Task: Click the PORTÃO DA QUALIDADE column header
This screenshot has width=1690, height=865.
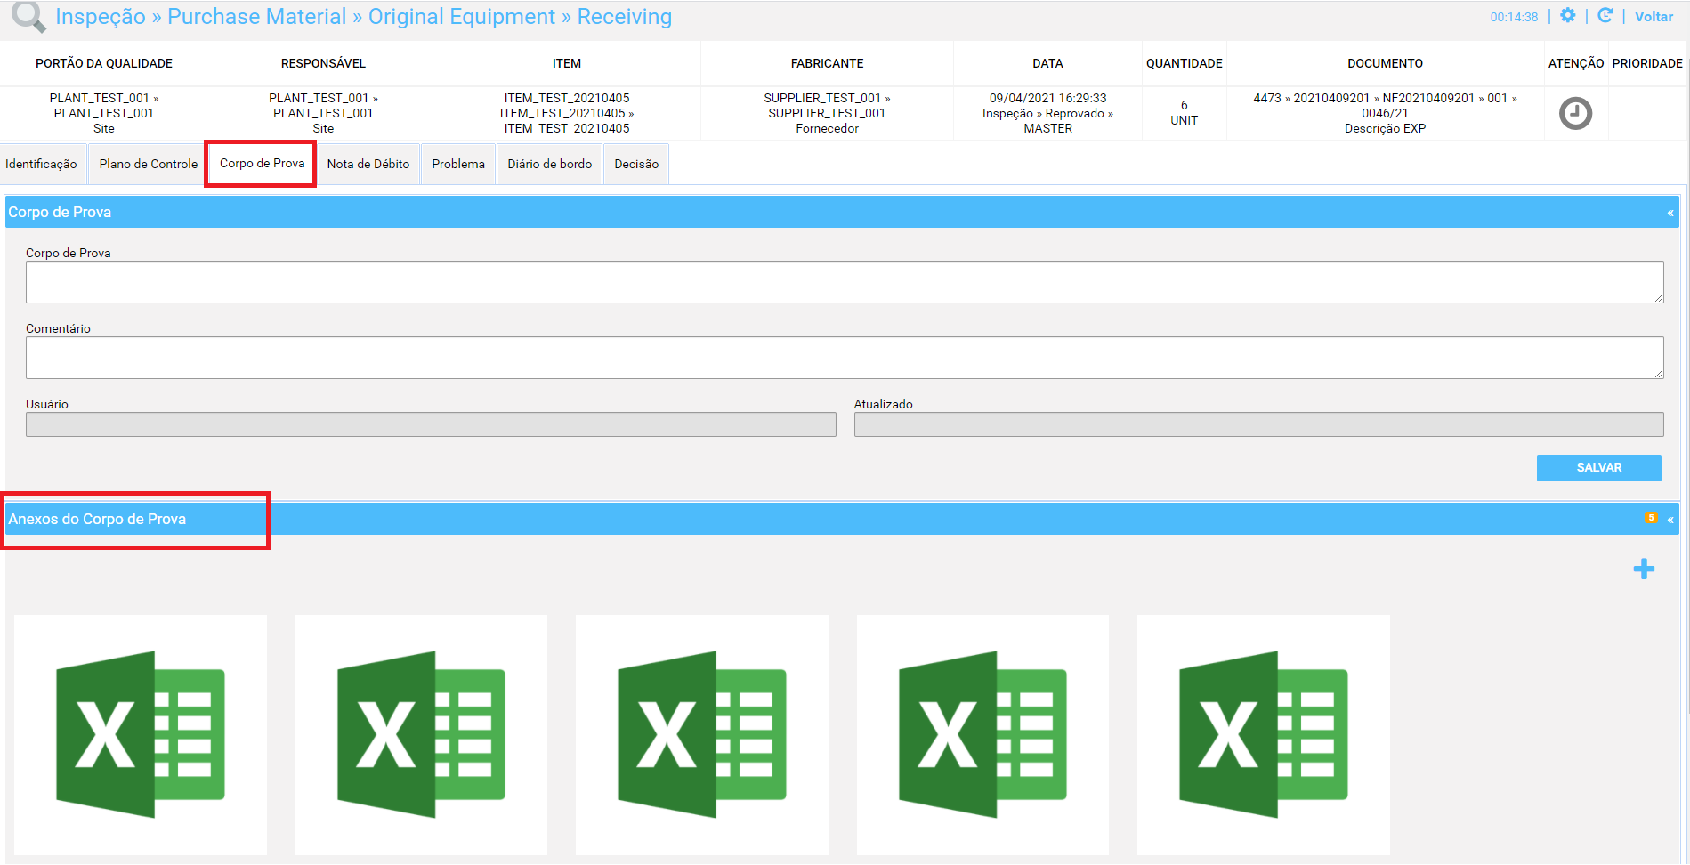Action: [x=104, y=63]
